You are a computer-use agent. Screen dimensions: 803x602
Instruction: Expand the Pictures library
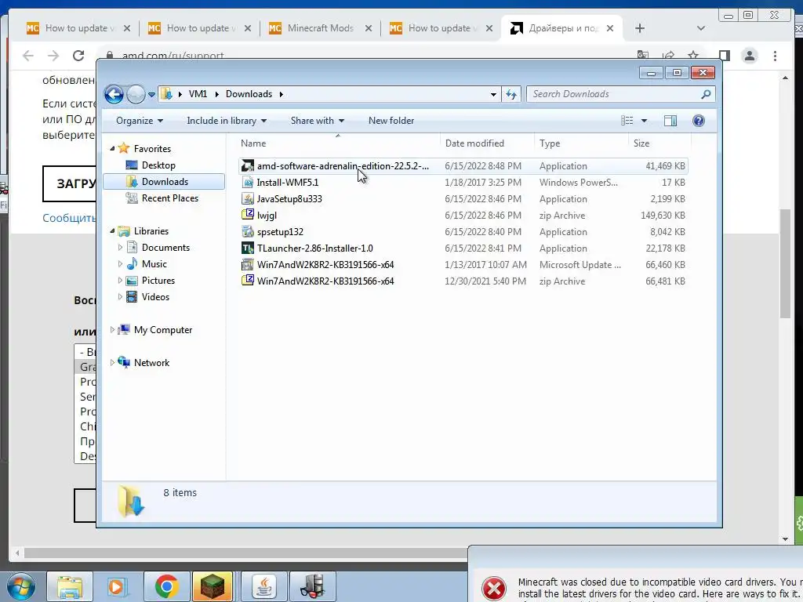(x=120, y=281)
